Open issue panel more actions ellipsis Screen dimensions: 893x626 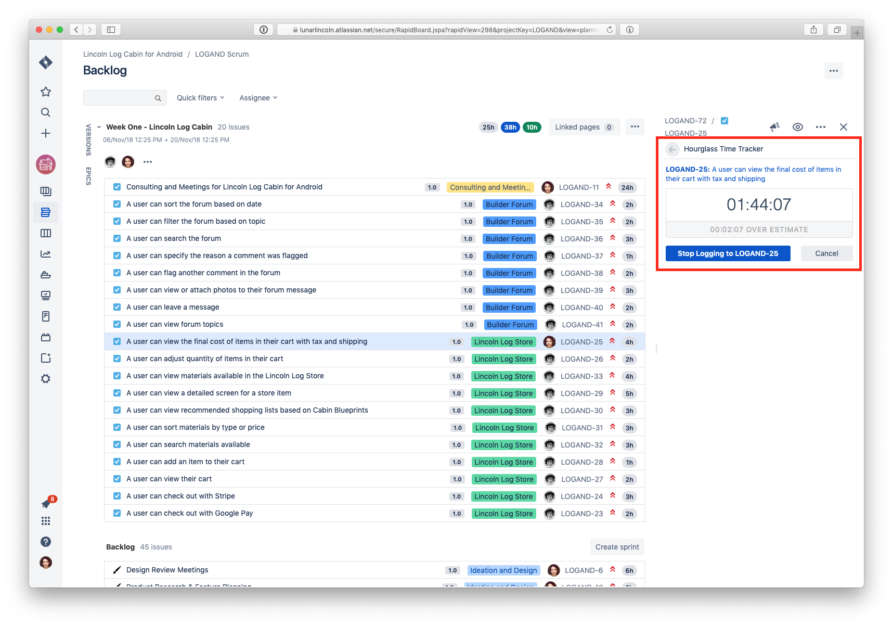(x=821, y=127)
